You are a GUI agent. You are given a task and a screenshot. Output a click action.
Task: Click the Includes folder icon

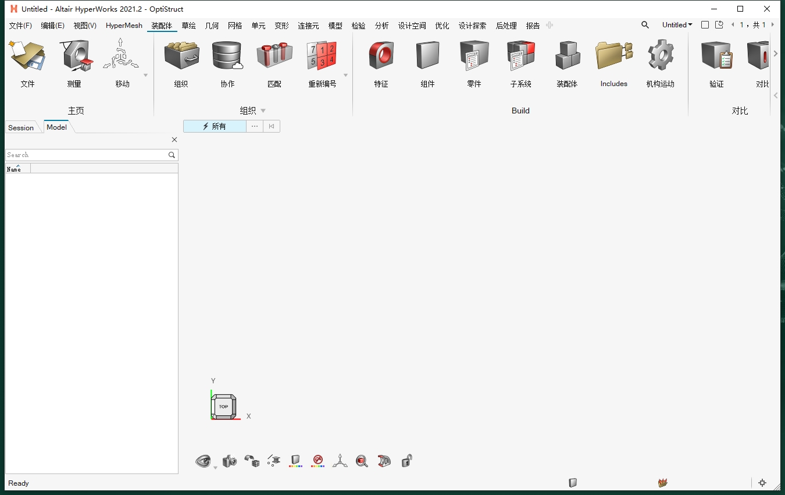tap(613, 57)
